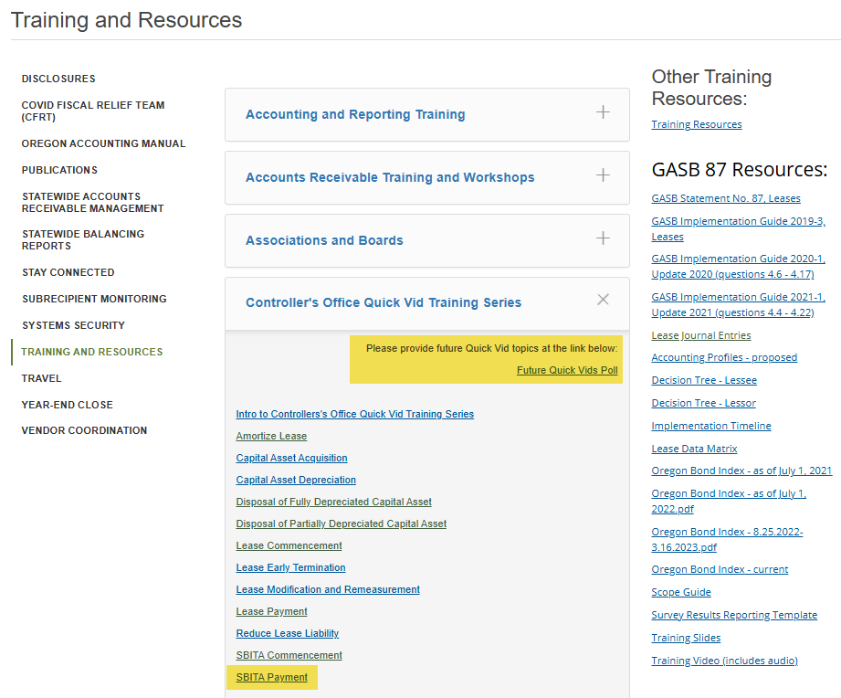Viewport: 841px width, 698px height.
Task: Open Capital Asset Depreciation link
Action: (x=296, y=481)
